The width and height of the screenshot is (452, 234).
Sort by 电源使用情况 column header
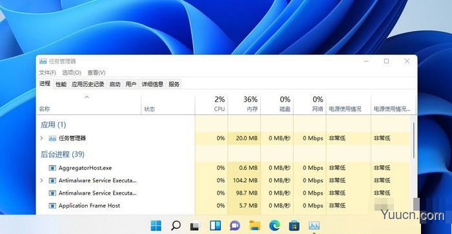(x=349, y=104)
